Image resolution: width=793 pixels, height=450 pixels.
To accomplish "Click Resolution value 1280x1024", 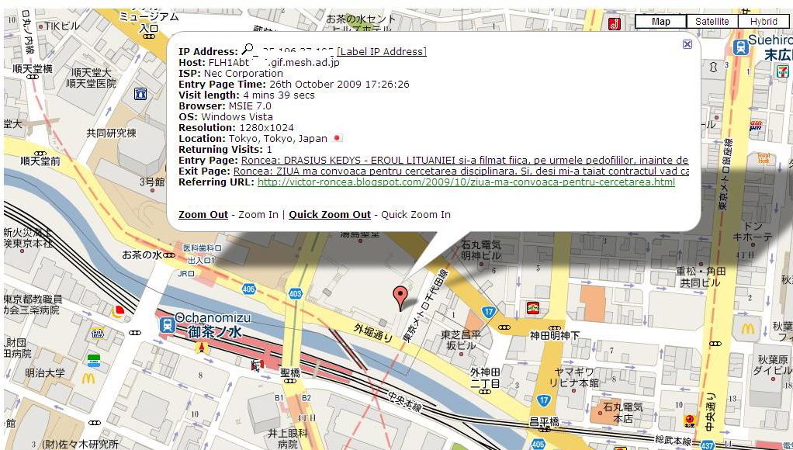I will click(x=266, y=127).
